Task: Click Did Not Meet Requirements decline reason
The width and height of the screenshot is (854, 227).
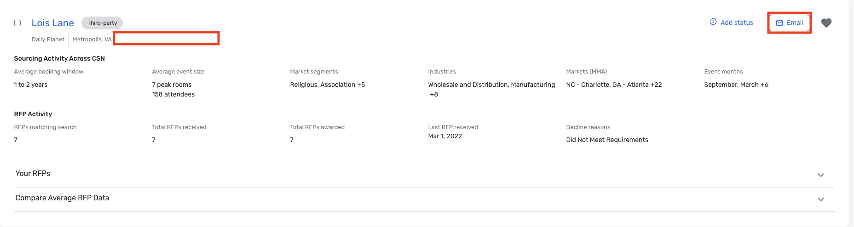Action: click(x=607, y=140)
